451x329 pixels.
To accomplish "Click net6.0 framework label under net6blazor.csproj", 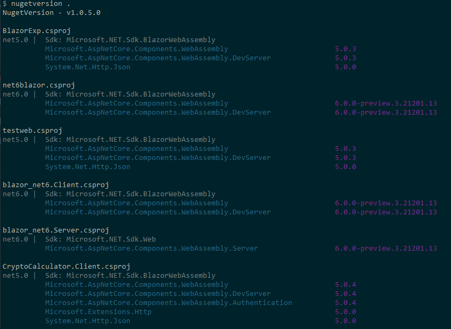I will pos(15,94).
